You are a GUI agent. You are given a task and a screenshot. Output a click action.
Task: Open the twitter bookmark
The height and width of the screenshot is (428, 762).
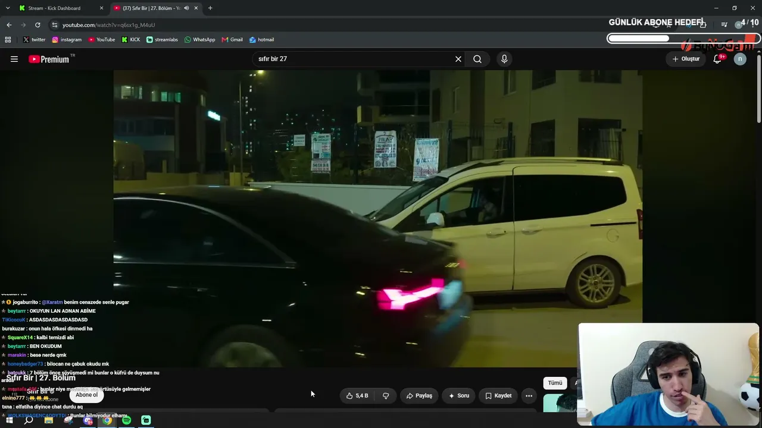(34, 40)
